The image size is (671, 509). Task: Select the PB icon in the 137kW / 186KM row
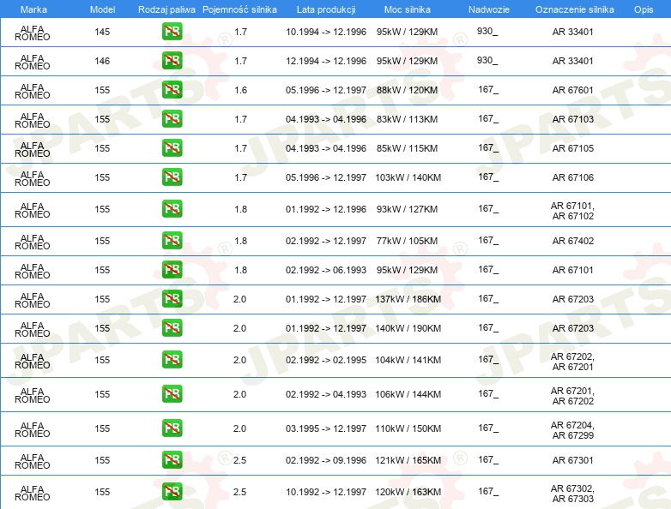(x=172, y=298)
